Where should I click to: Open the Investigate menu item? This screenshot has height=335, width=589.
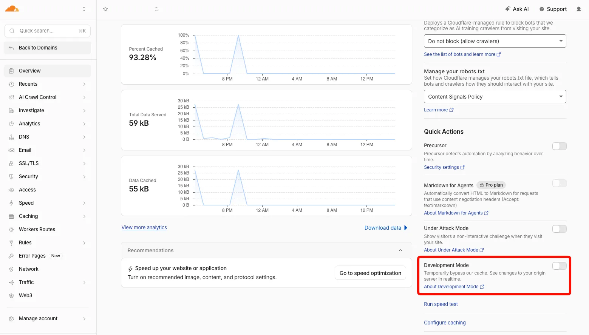[x=47, y=110]
